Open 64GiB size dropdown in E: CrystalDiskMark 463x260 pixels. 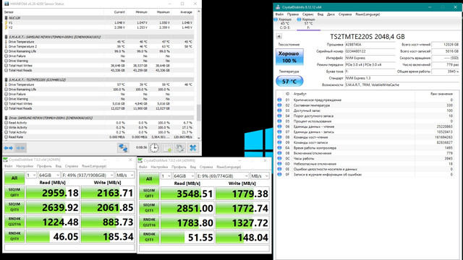(184, 176)
